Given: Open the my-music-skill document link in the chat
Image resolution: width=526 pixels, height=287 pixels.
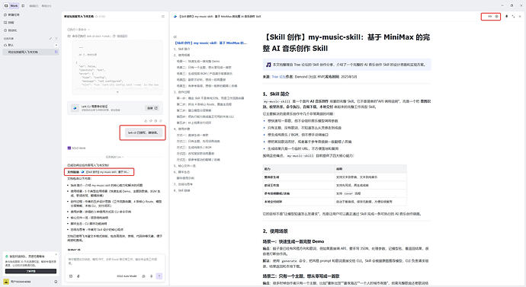Looking at the screenshot, I should [x=105, y=172].
